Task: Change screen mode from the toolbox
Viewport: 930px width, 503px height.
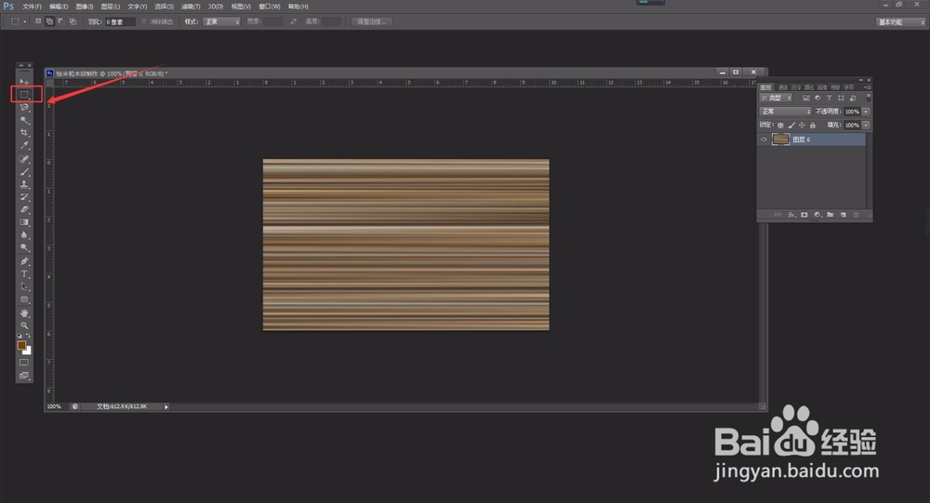Action: point(24,376)
